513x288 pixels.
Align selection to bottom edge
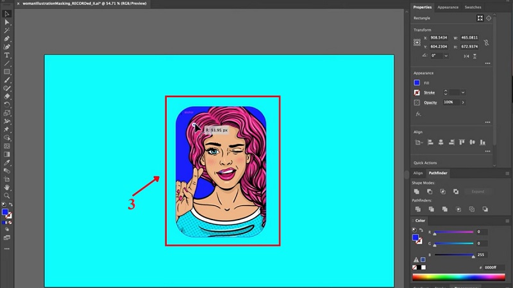[x=483, y=142]
